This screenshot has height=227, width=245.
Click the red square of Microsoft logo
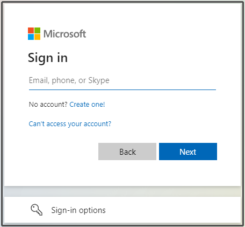[31, 30]
